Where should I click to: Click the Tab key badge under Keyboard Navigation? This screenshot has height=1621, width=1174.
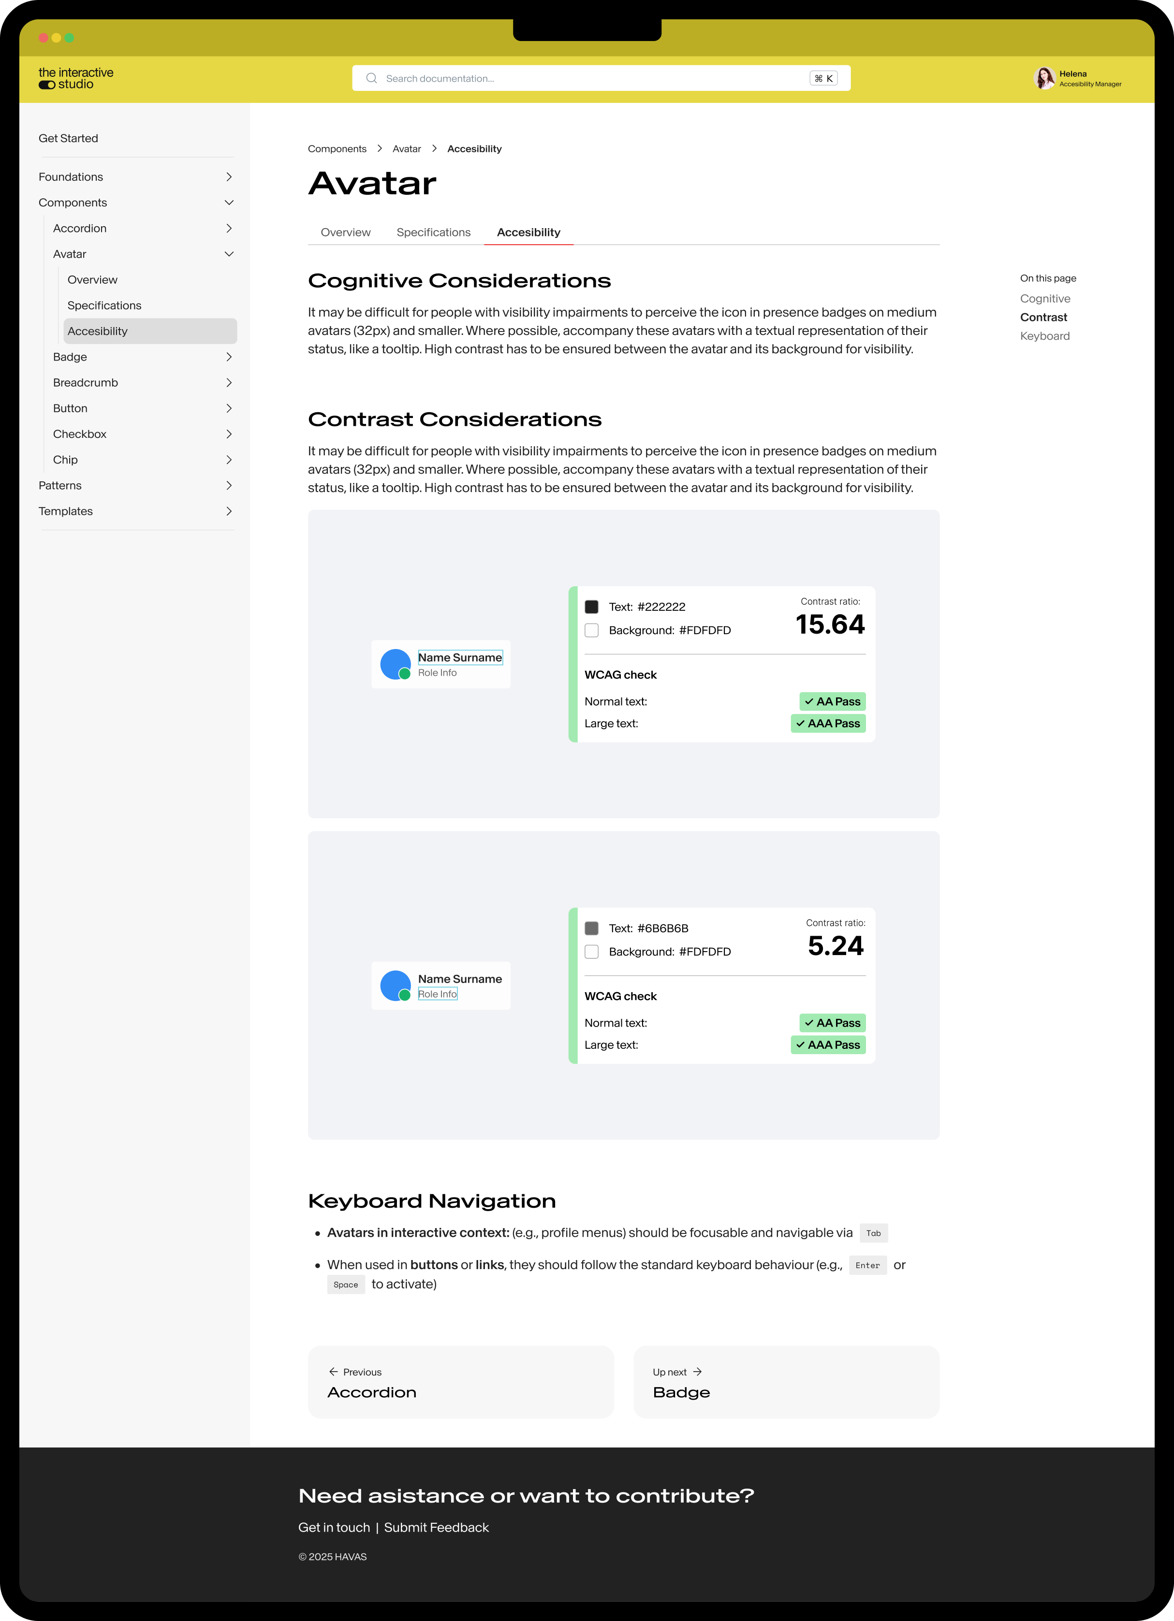pyautogui.click(x=873, y=1233)
